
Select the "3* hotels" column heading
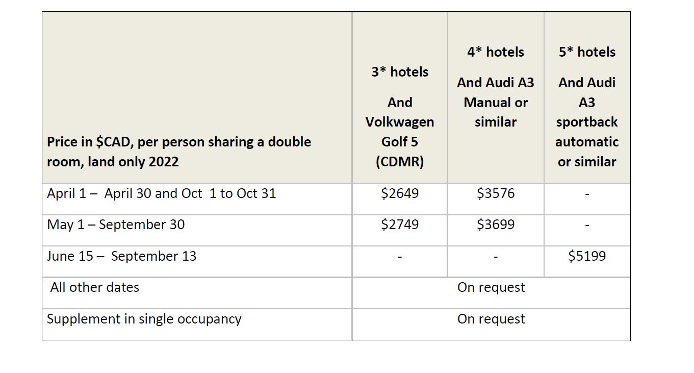pos(400,72)
